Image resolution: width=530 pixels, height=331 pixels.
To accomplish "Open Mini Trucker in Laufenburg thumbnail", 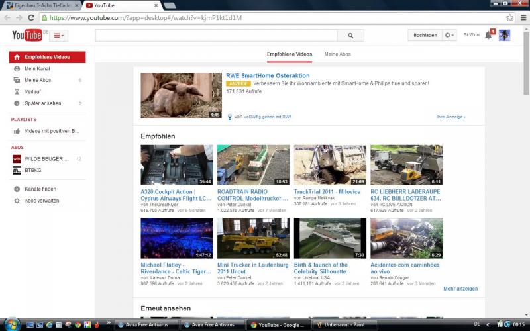I will [x=254, y=238].
